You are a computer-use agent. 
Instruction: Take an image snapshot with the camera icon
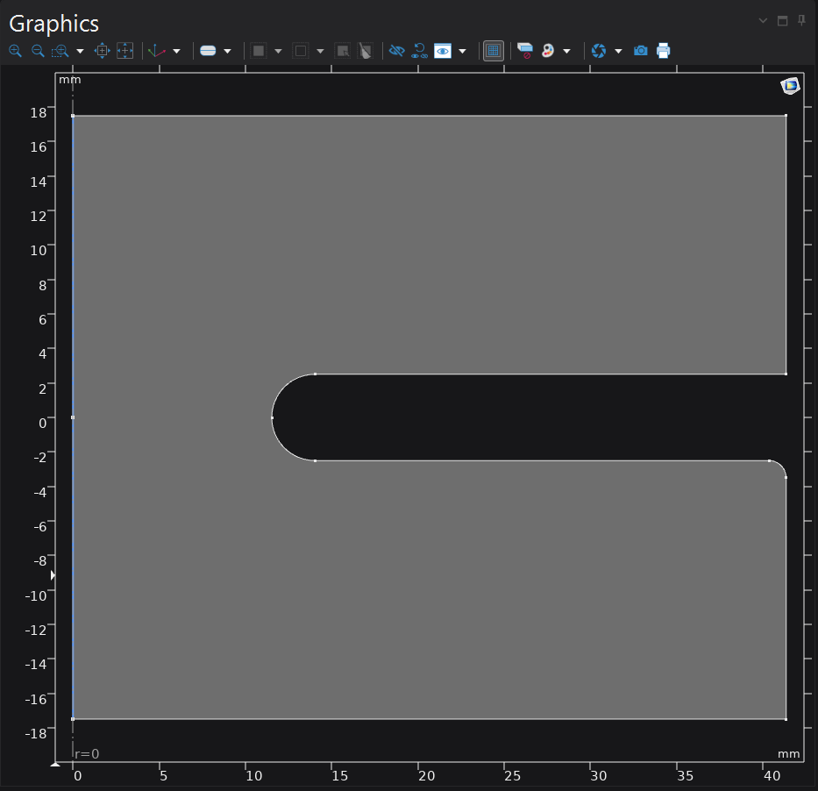(641, 51)
